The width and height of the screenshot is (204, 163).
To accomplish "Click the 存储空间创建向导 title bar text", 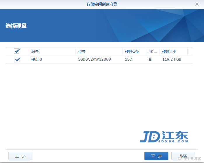I will coord(102,4).
